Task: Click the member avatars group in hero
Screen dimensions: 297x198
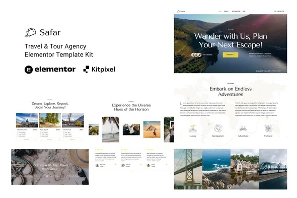Action: click(x=196, y=55)
